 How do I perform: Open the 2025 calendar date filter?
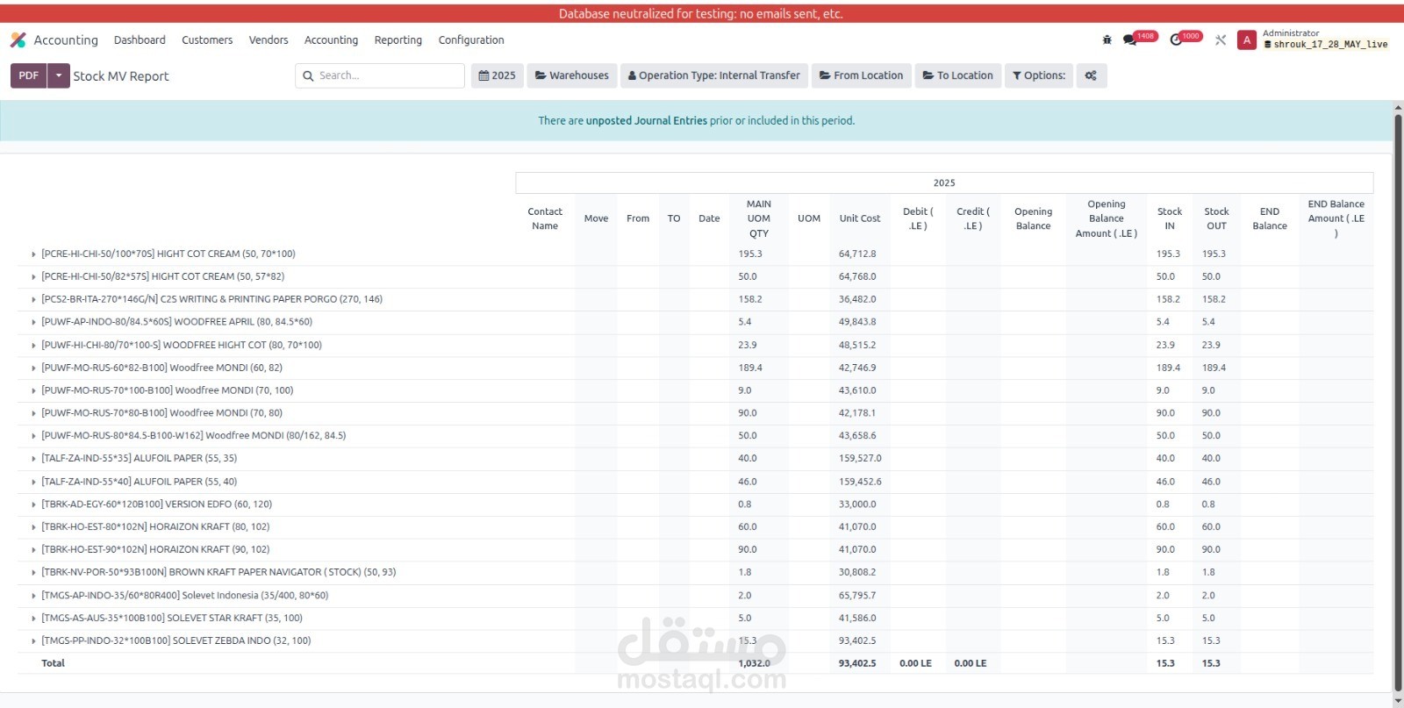(x=498, y=75)
